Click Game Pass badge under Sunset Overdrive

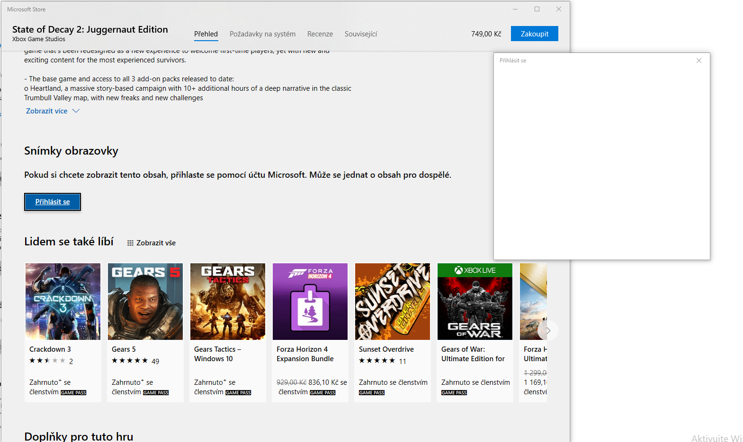coord(372,393)
